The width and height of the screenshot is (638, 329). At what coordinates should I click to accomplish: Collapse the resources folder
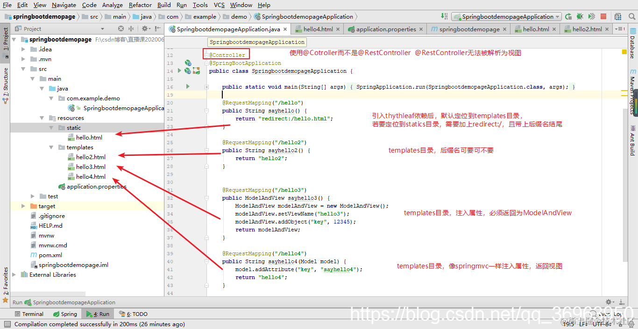[x=43, y=118]
